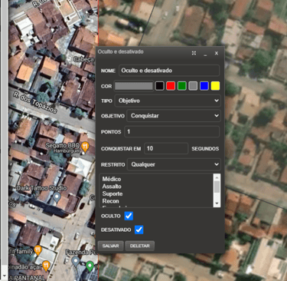Screen dimensions: 287x281
Task: Click the green map pin near Fazenda
Action: coord(90,266)
